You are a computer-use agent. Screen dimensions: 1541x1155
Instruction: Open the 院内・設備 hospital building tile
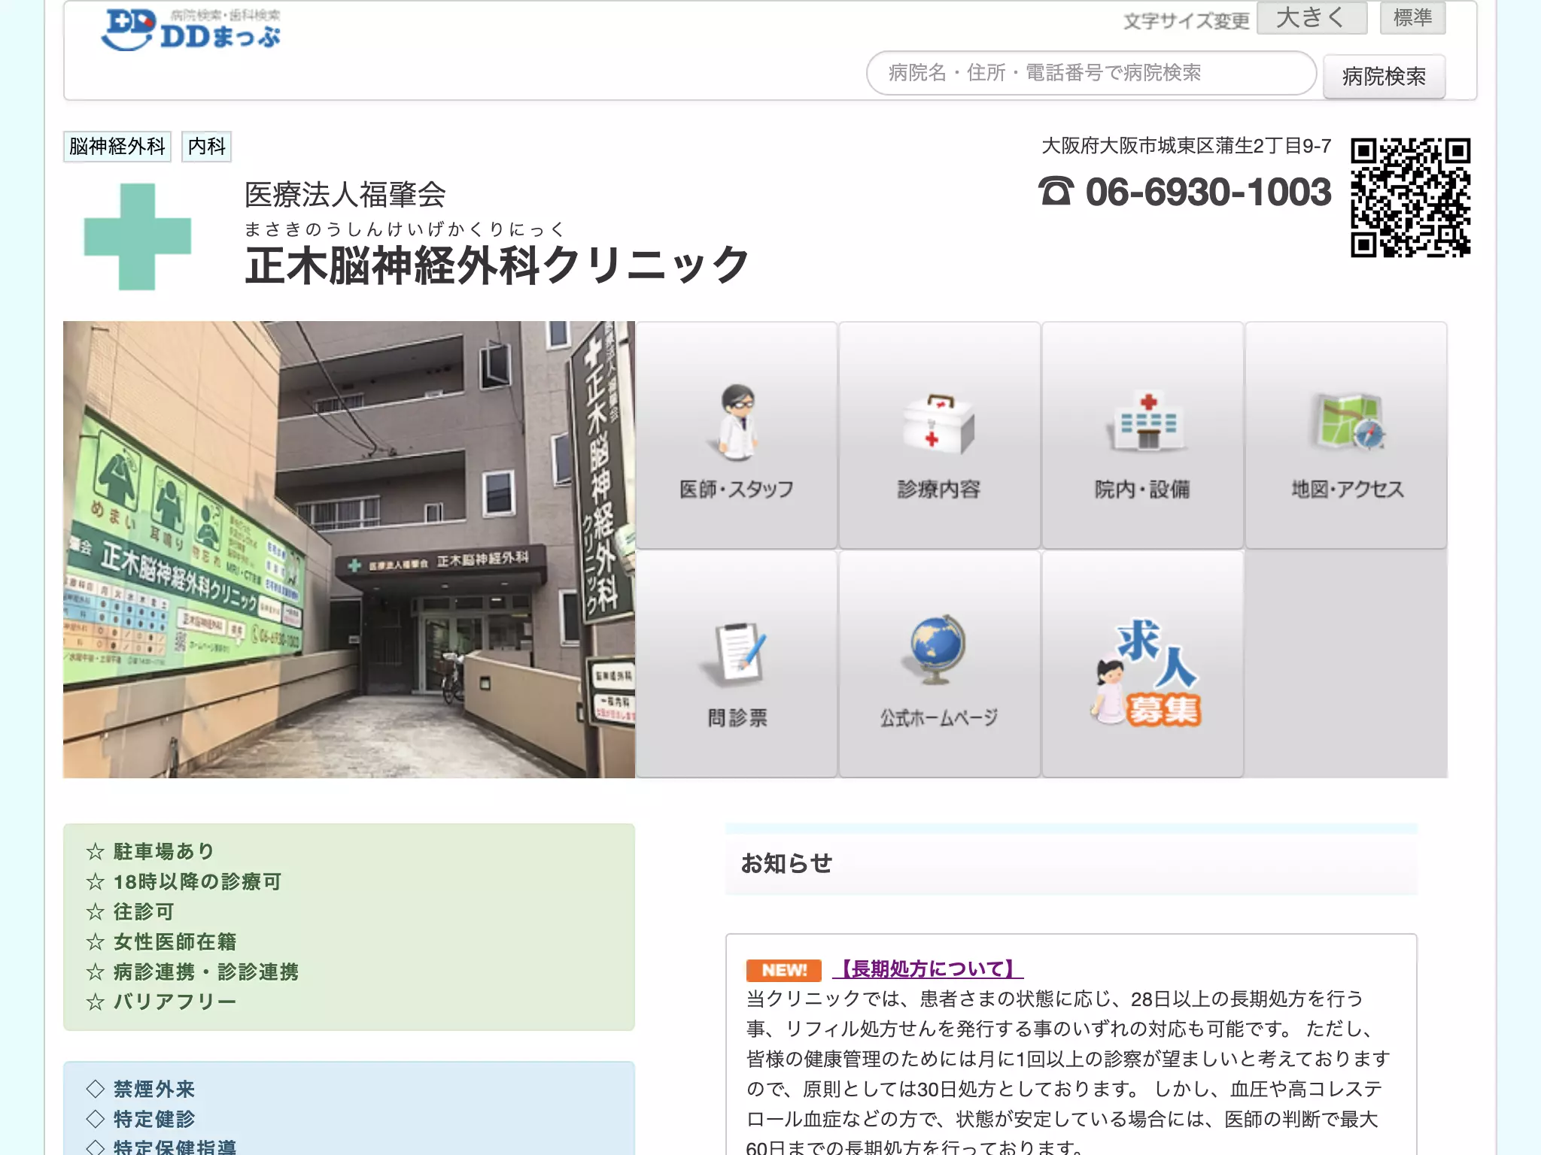1142,435
